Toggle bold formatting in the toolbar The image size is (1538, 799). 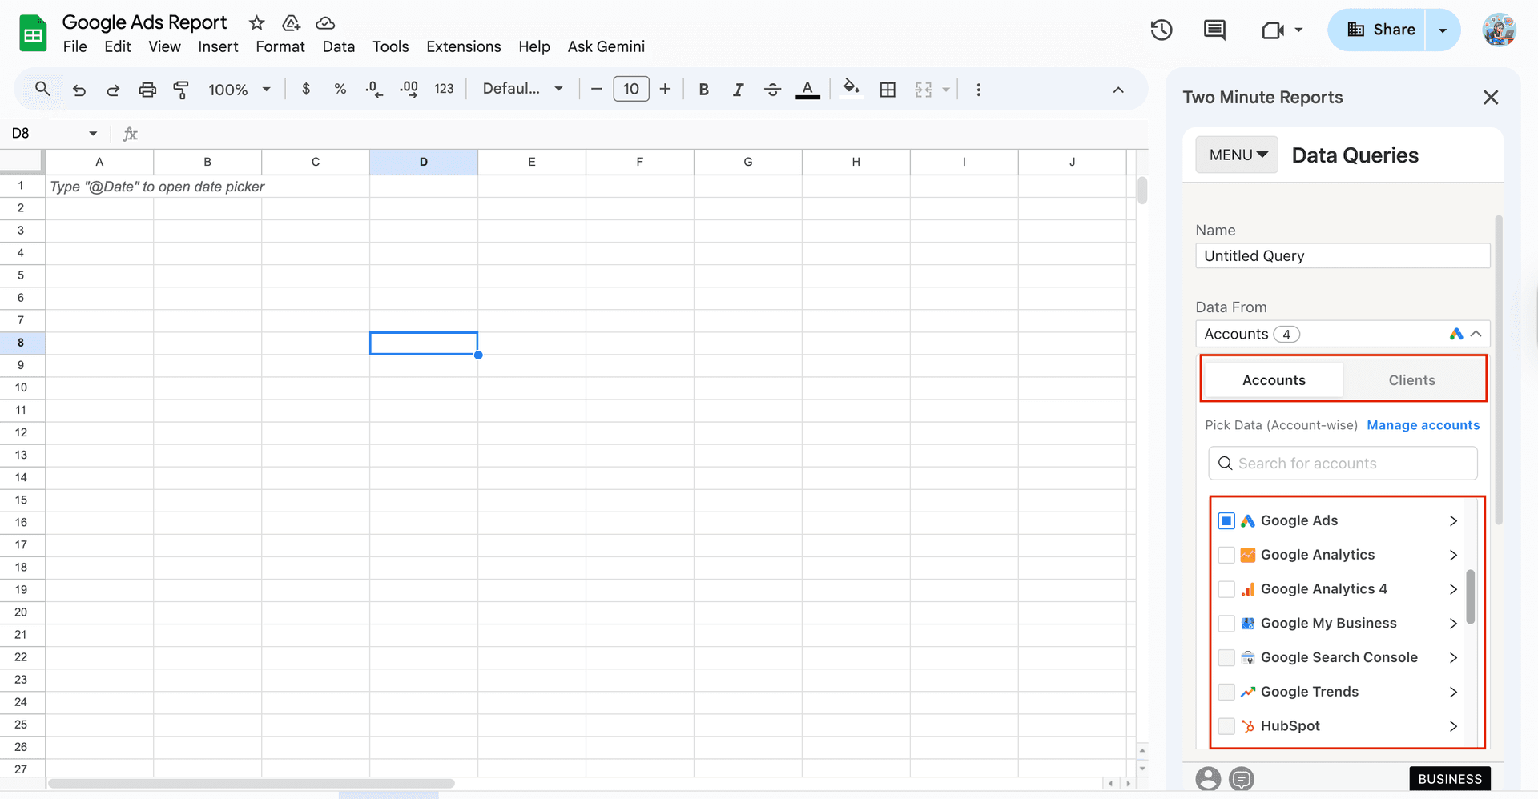pyautogui.click(x=703, y=89)
